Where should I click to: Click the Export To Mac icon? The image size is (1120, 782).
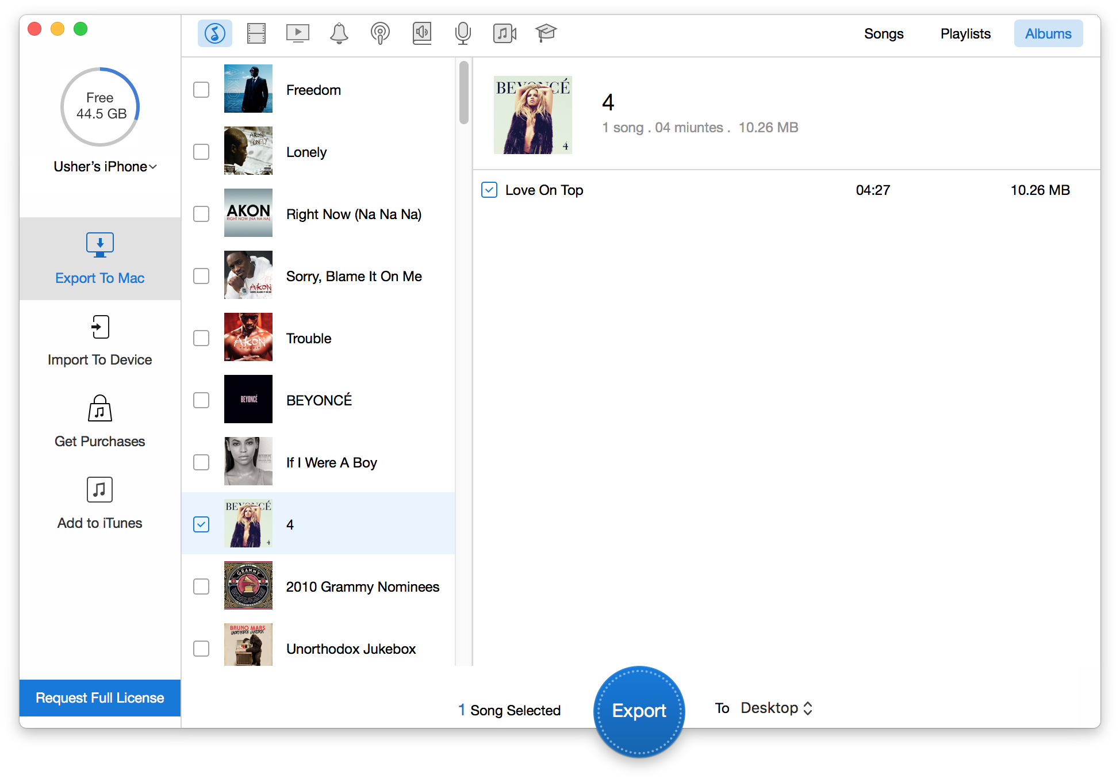point(100,245)
